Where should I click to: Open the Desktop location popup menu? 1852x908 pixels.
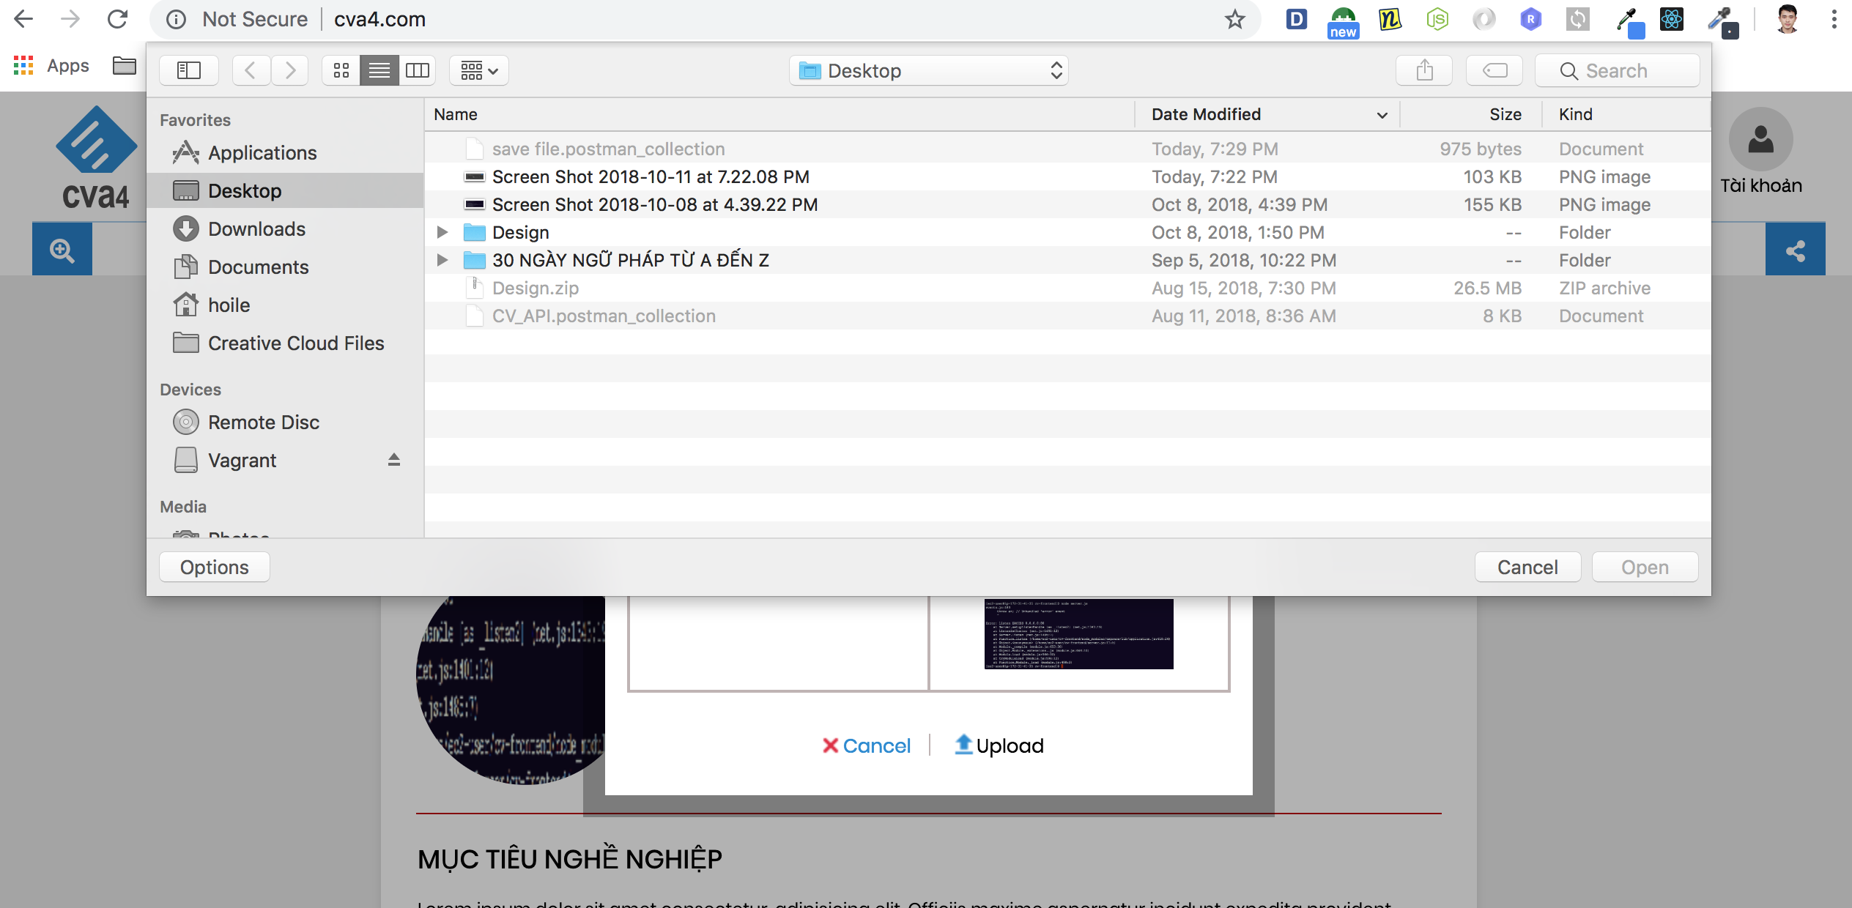coord(928,70)
